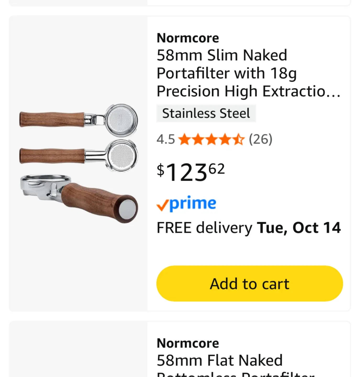The height and width of the screenshot is (377, 360).
Task: Tap the Flat Naked product image area
Action: click(x=78, y=351)
